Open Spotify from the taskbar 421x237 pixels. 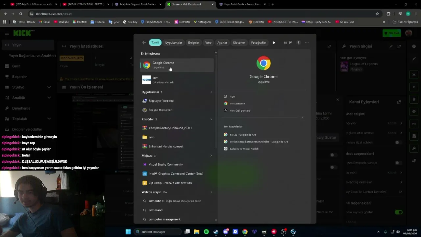tap(206, 232)
